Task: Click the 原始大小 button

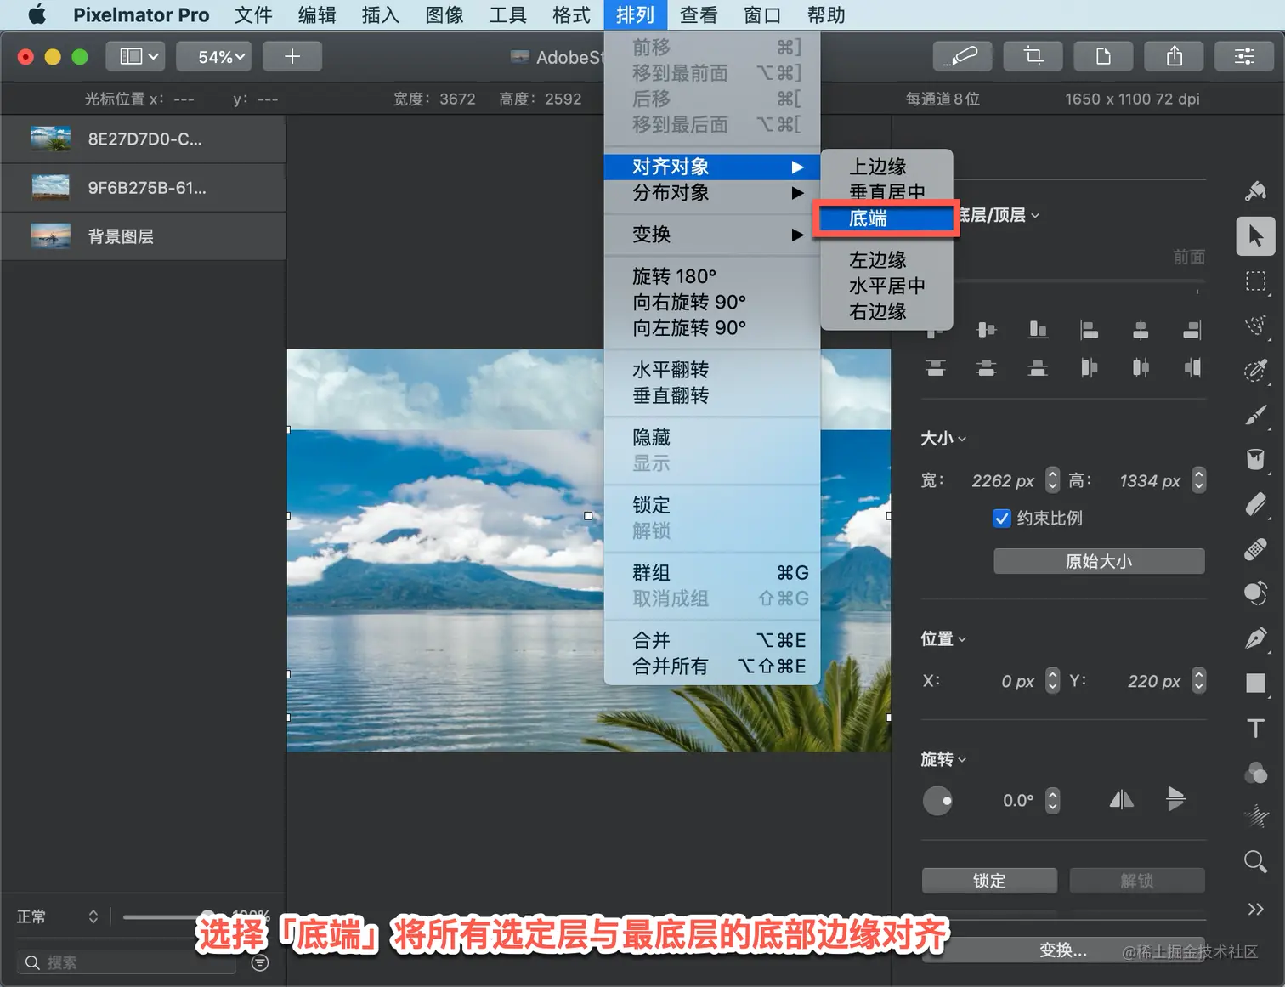Action: click(1099, 561)
